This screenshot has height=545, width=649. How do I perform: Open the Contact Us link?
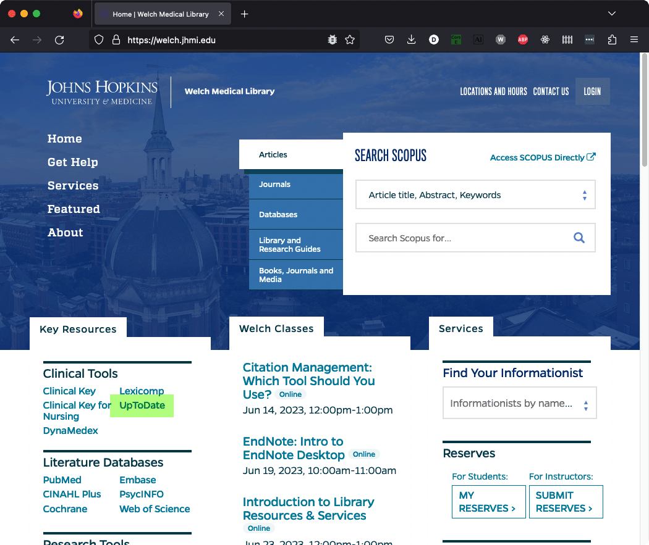pyautogui.click(x=551, y=91)
